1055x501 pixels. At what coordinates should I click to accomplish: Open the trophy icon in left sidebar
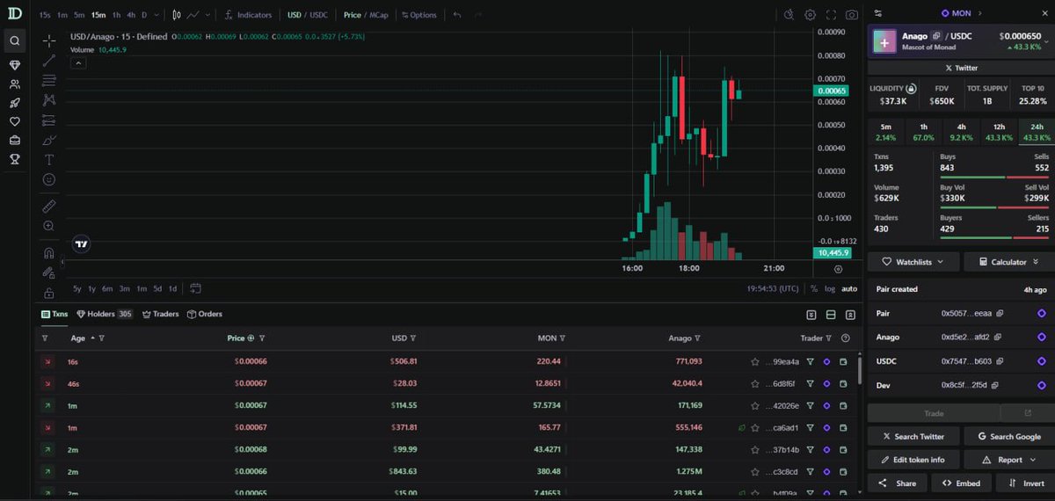14,159
